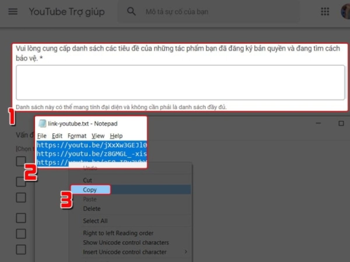
Task: Click the 'link-youtube.txt - Notepad' title
Action: click(83, 124)
